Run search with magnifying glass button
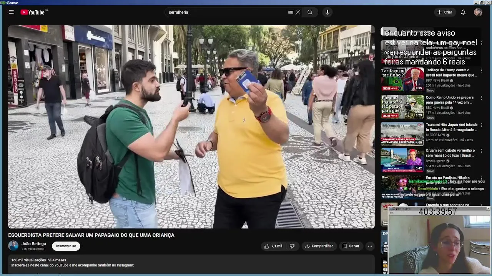Viewport: 492px width, 276px height. click(x=310, y=12)
